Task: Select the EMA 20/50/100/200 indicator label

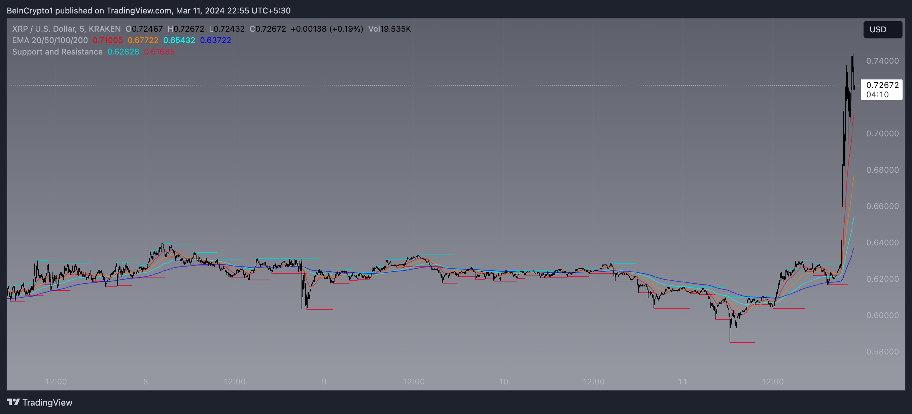Action: [x=50, y=40]
